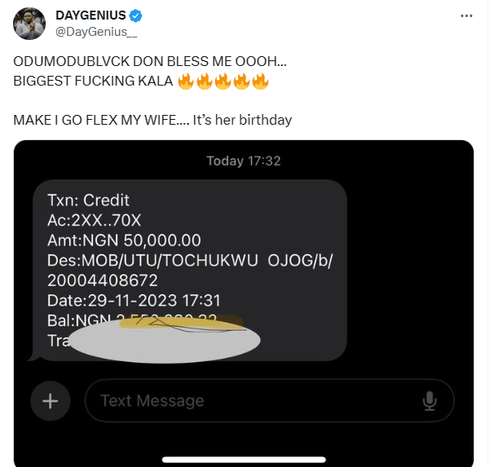The width and height of the screenshot is (503, 467).
Task: Click the "Date:29-11-2023 17:31" line
Action: [x=134, y=300]
